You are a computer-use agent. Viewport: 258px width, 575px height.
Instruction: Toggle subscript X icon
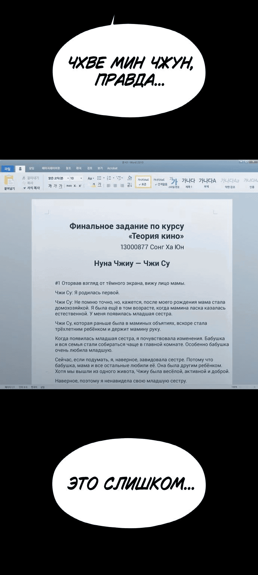pyautogui.click(x=75, y=186)
